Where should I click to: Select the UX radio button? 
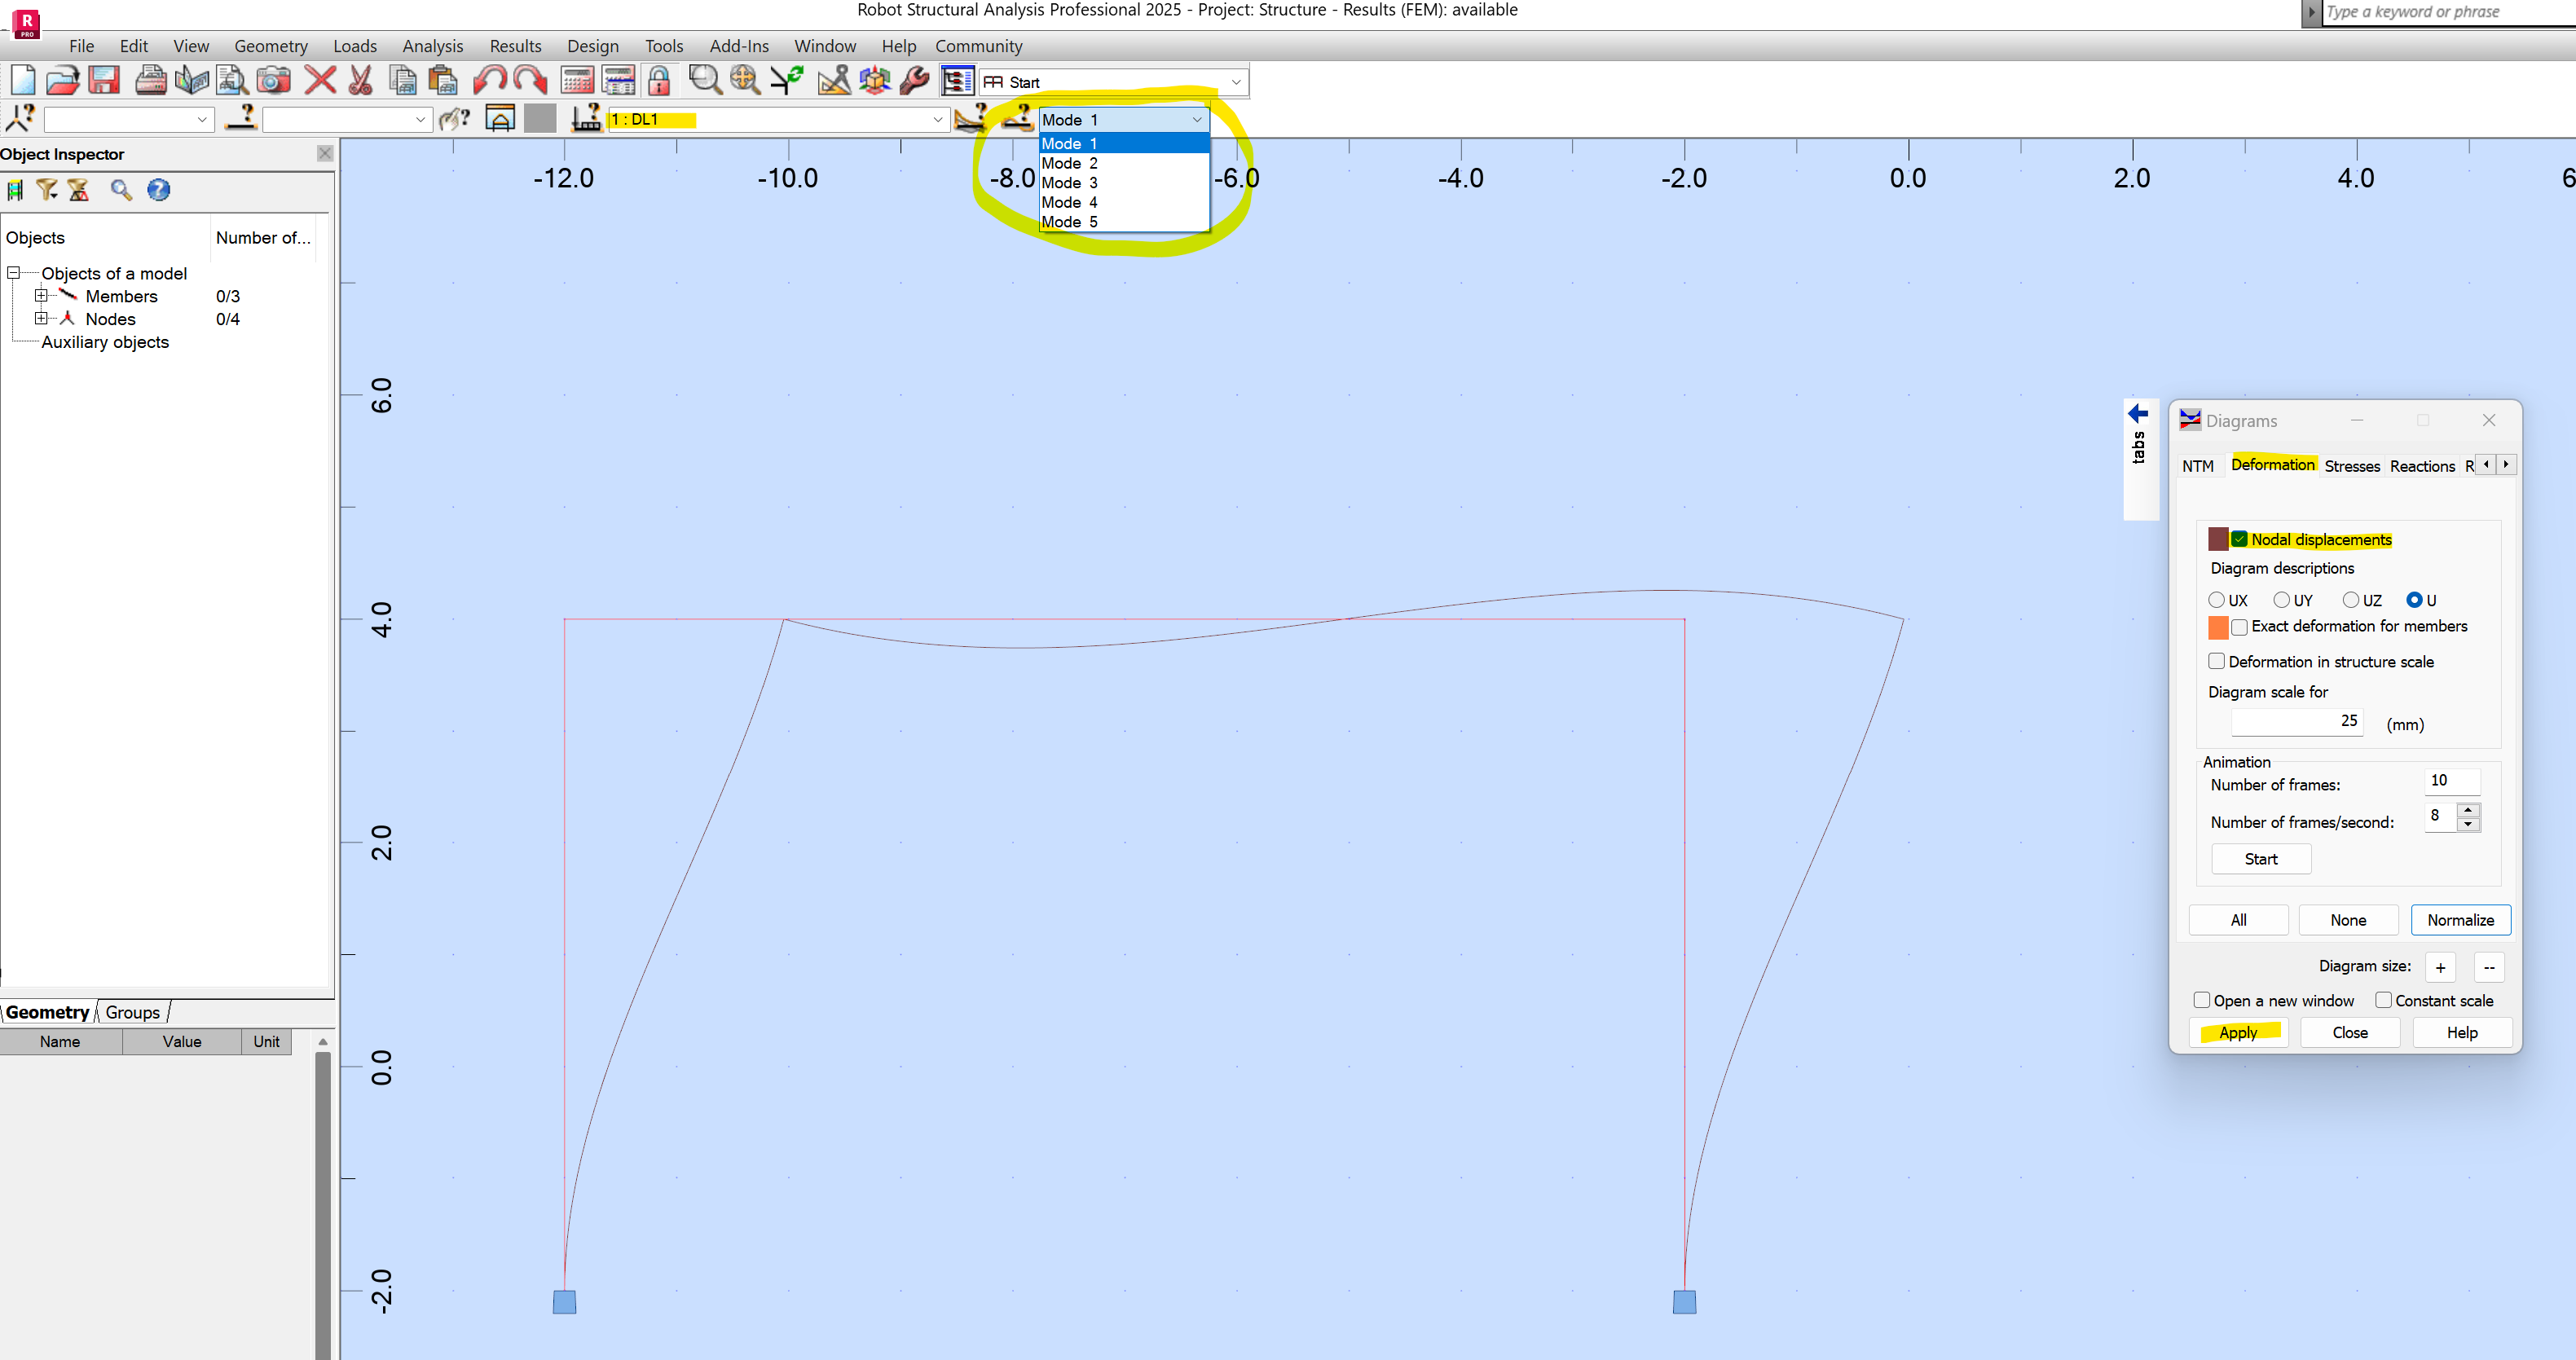[x=2217, y=600]
